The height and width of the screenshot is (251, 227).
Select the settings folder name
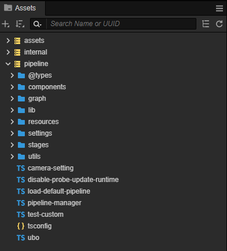point(40,133)
